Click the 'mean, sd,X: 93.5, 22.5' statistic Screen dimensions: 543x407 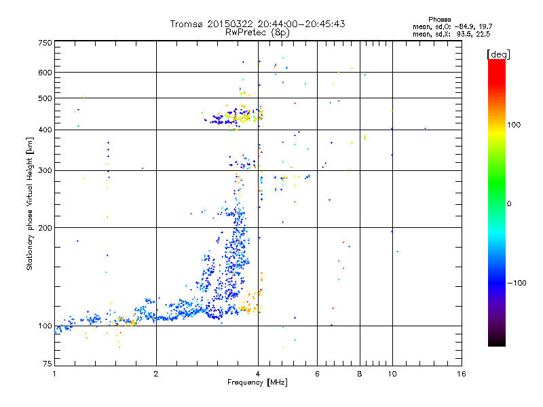(451, 34)
